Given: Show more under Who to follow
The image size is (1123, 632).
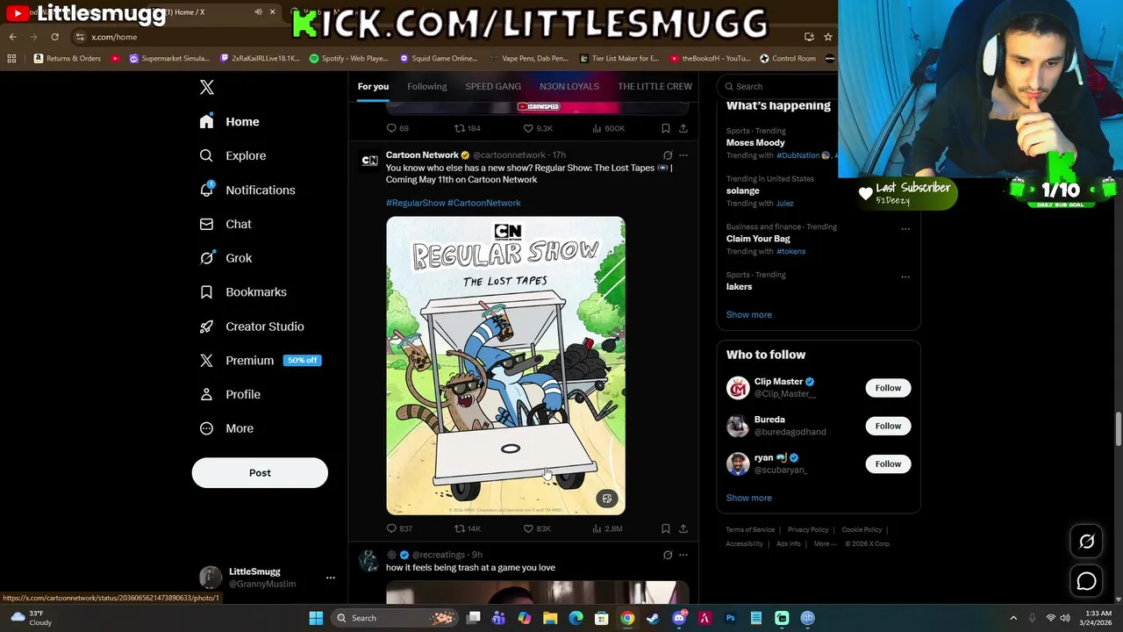Looking at the screenshot, I should (x=749, y=498).
